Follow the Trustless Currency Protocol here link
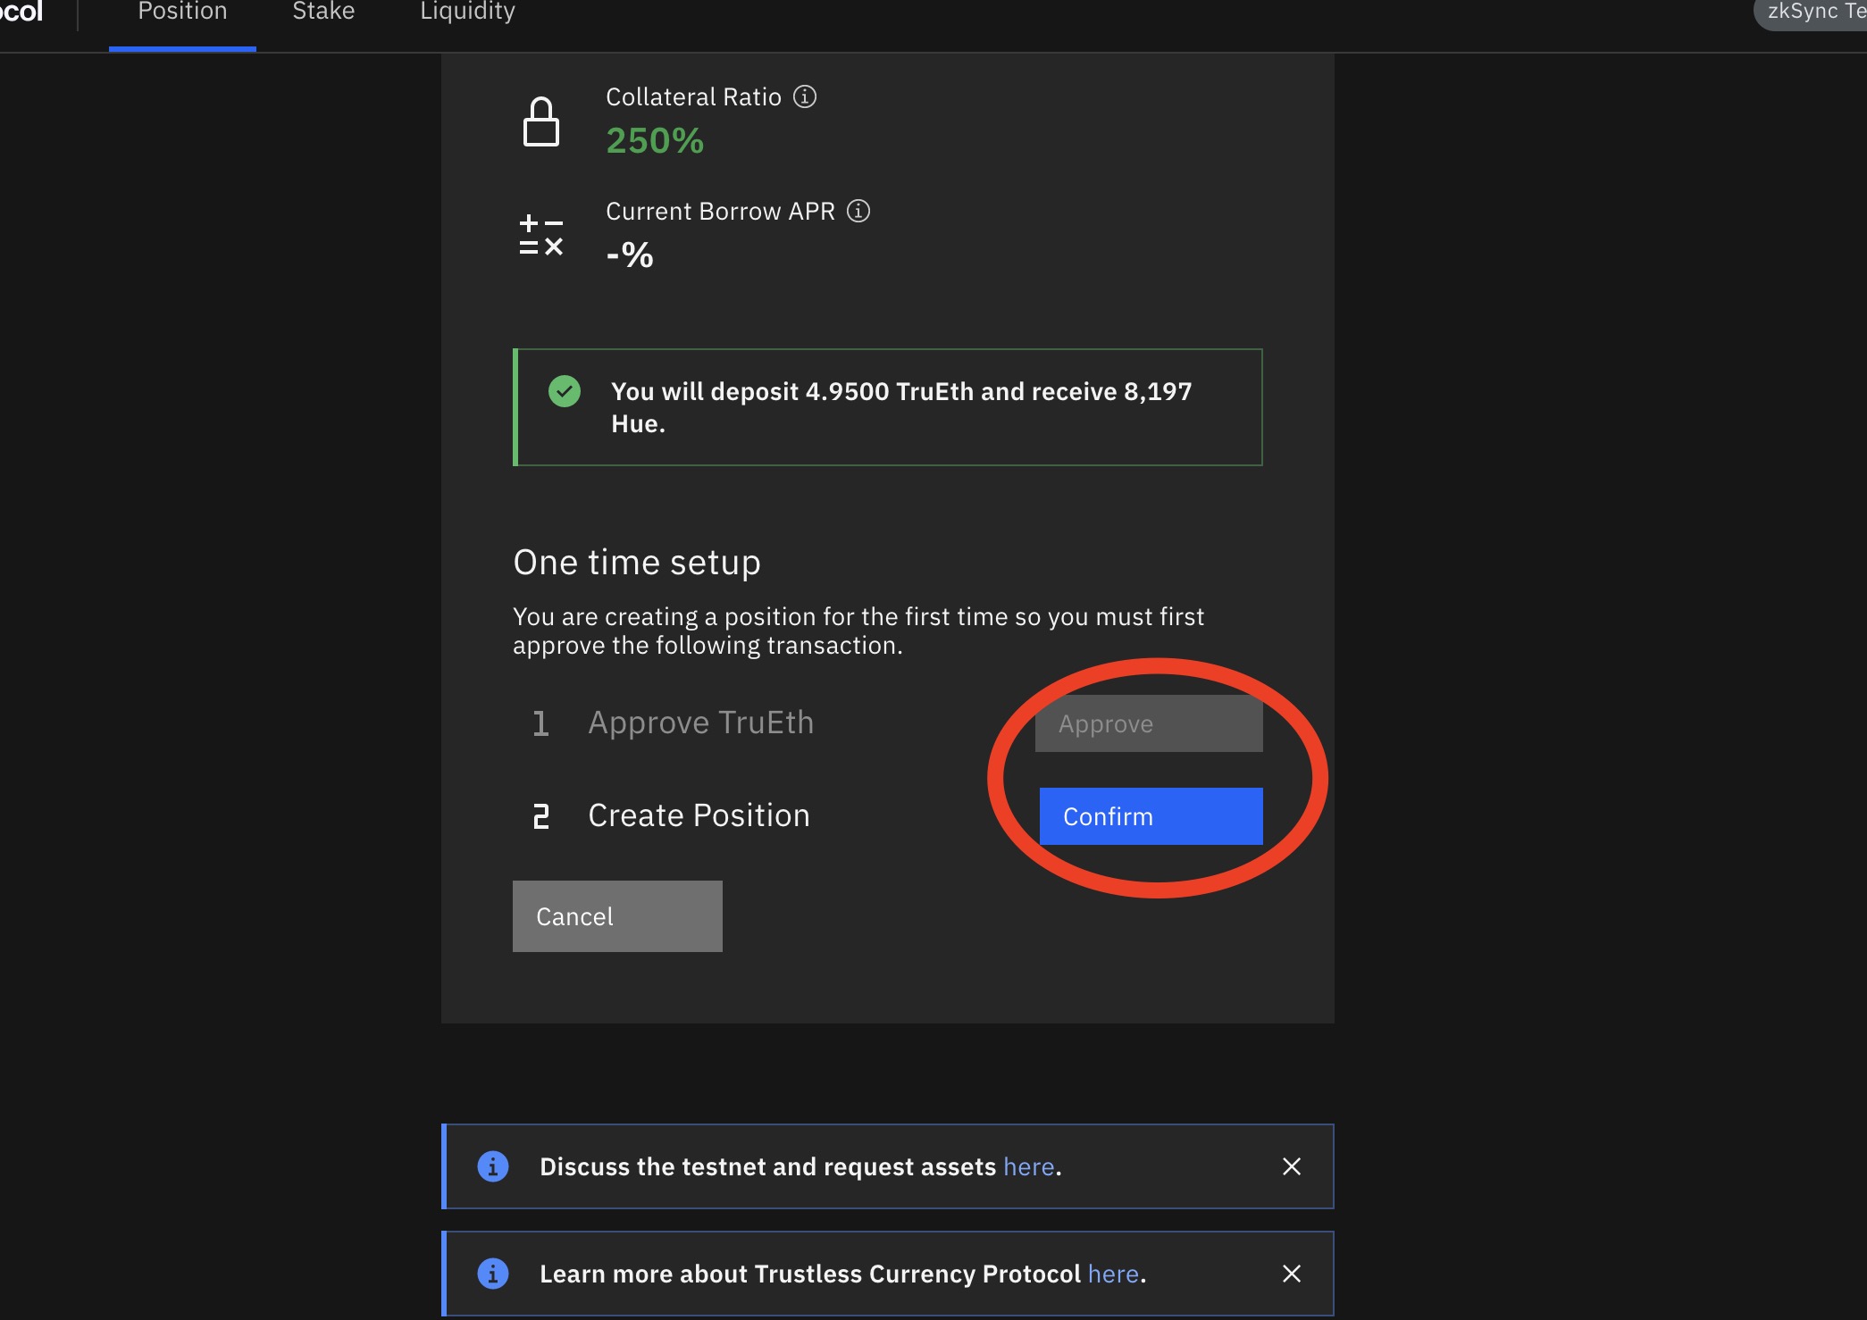 click(1113, 1274)
